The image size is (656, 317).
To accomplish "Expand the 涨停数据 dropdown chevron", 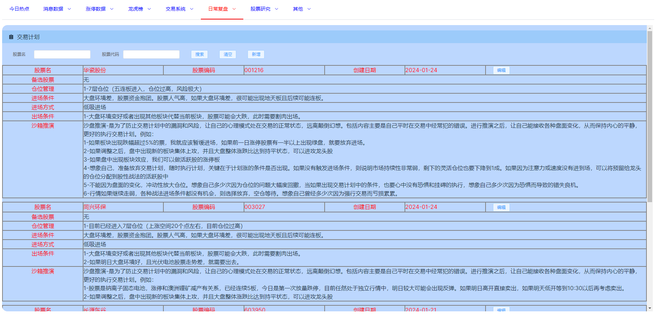I will tap(112, 9).
